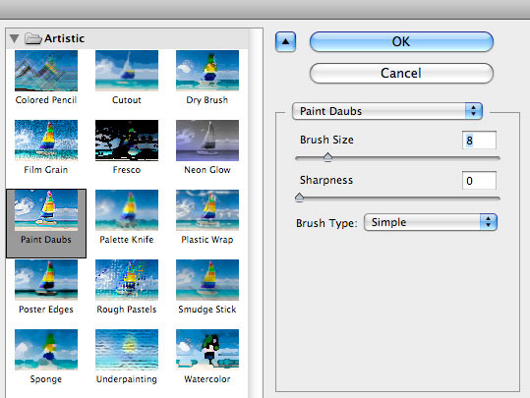Image resolution: width=530 pixels, height=398 pixels.
Task: Open the Paint Daubs filter dropdown
Action: [387, 111]
